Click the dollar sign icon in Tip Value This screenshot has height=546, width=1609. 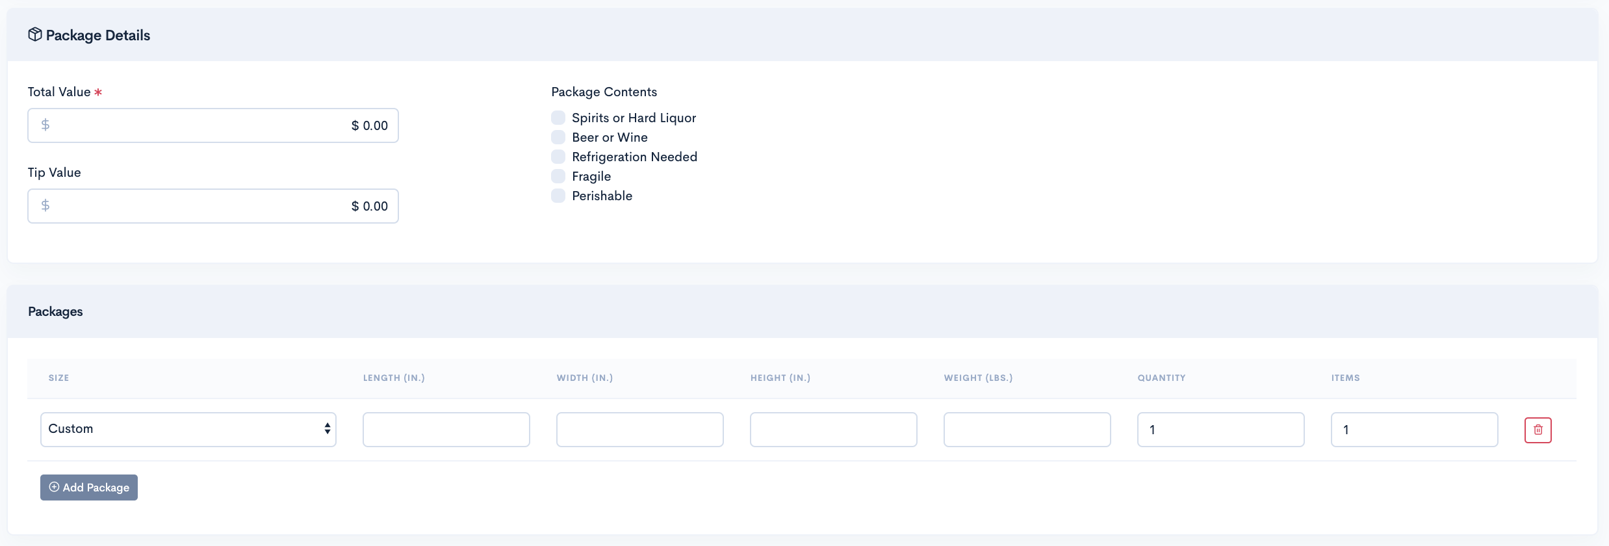[x=45, y=205]
